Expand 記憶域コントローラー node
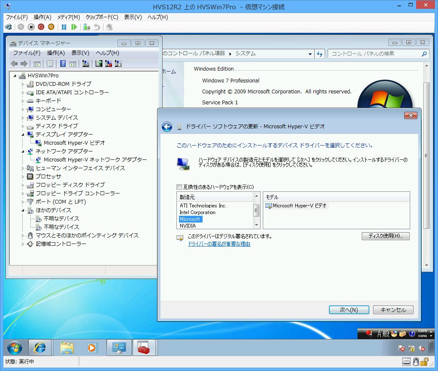This screenshot has height=371, width=438. coord(23,244)
